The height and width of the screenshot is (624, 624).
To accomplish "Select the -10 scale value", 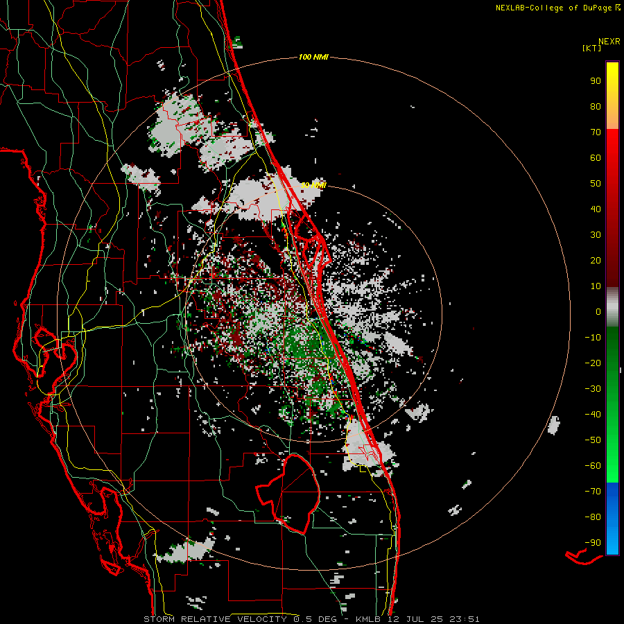I will coord(593,338).
